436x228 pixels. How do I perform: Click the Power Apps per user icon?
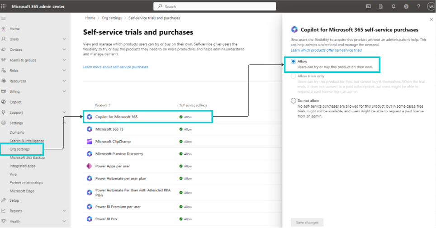(x=89, y=166)
